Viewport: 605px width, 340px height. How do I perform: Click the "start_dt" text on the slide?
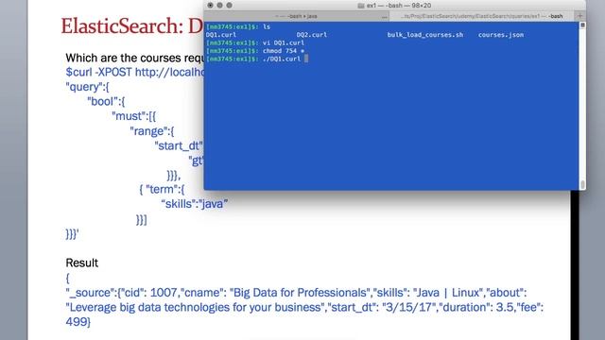(x=179, y=145)
